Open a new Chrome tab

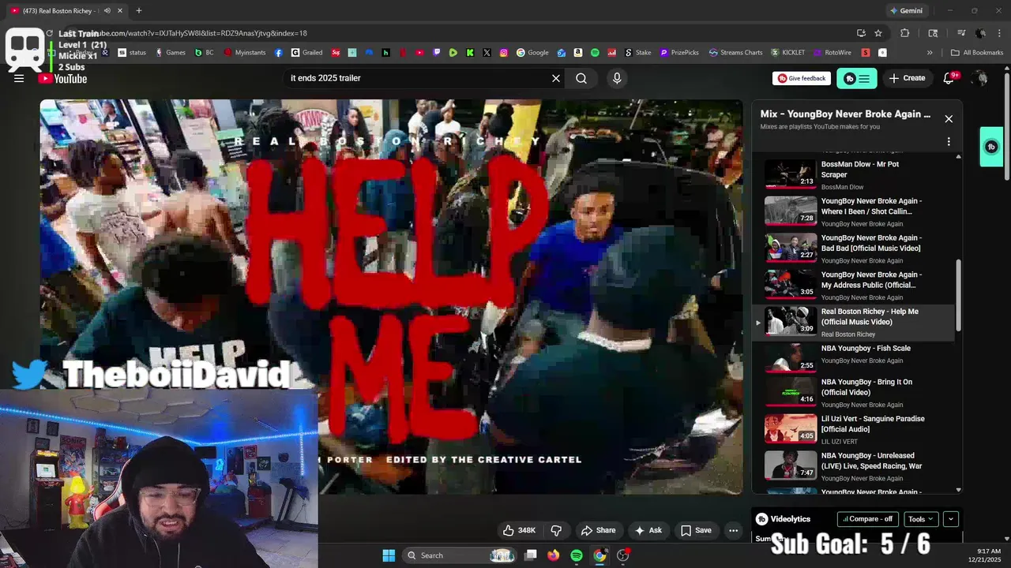click(x=139, y=11)
